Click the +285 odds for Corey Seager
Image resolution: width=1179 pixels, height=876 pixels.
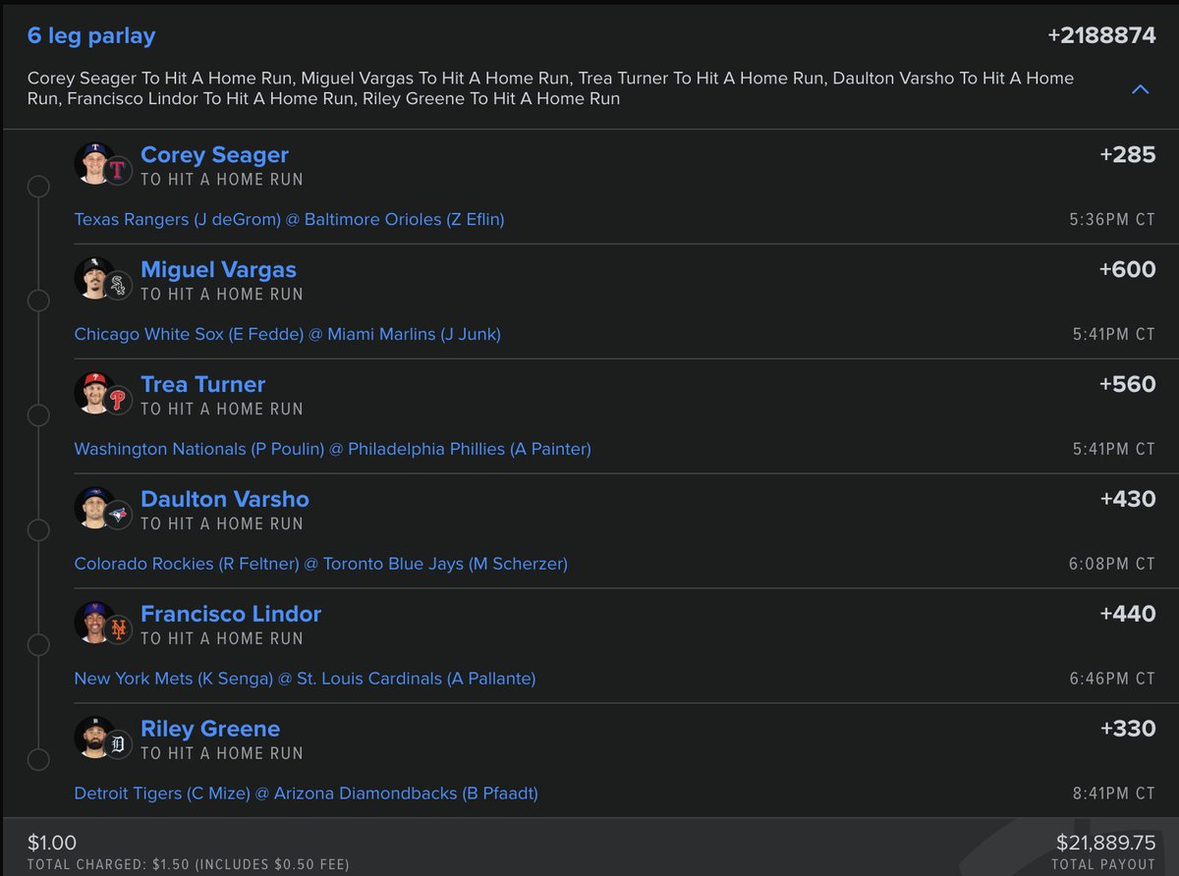click(x=1128, y=155)
